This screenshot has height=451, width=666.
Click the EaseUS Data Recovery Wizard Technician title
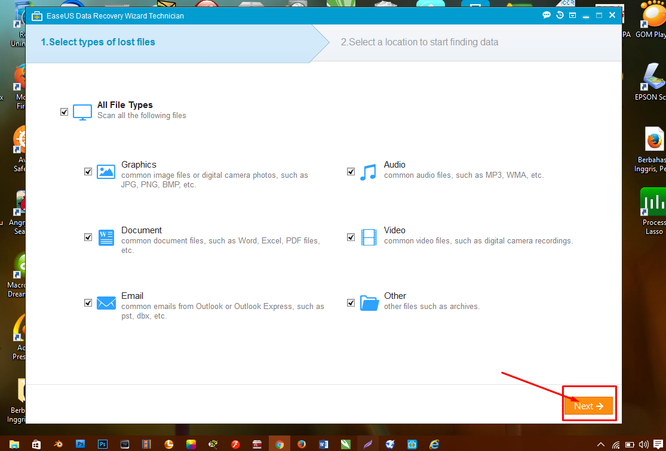tap(115, 16)
